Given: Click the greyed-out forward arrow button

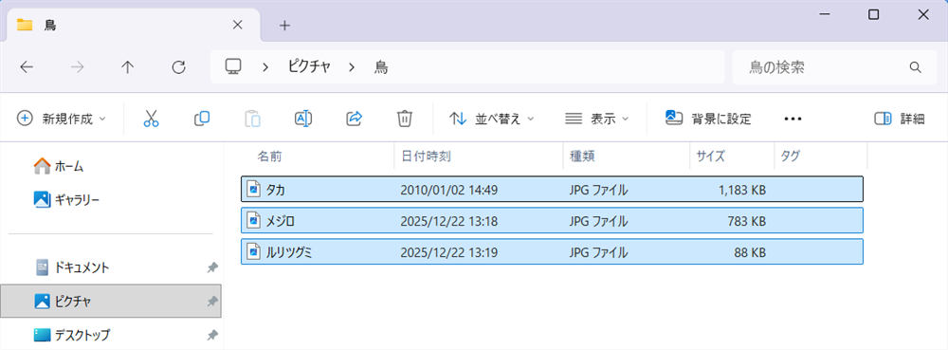Looking at the screenshot, I should tap(78, 67).
